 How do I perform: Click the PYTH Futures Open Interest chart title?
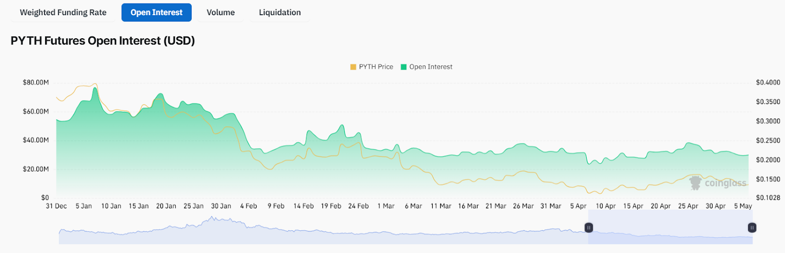(x=103, y=41)
